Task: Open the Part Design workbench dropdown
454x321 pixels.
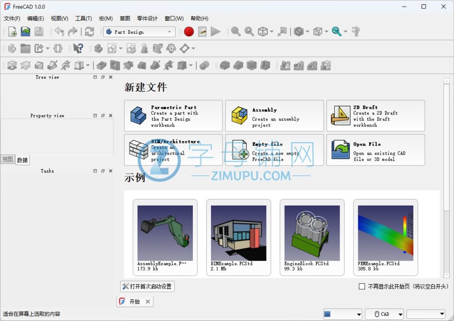Action: click(x=139, y=32)
